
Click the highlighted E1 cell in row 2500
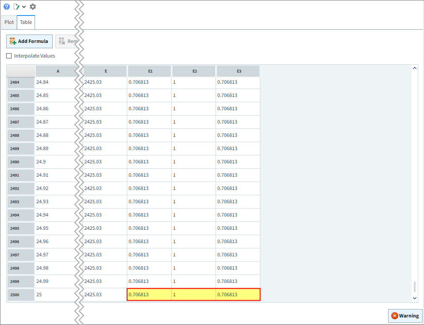tap(149, 294)
